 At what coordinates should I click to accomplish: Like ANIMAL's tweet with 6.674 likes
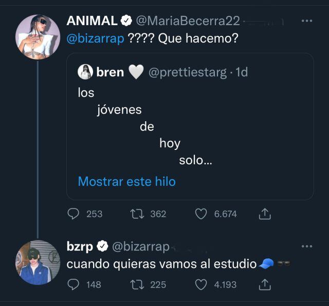coord(201,214)
